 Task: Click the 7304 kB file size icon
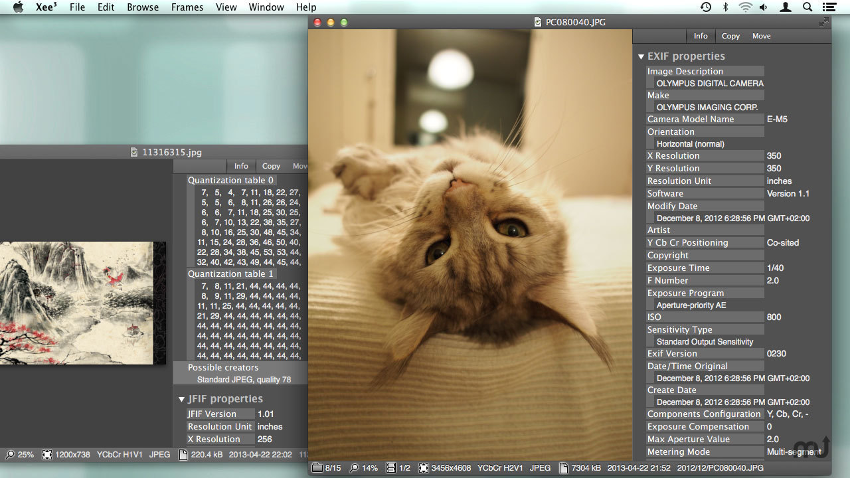pos(564,468)
